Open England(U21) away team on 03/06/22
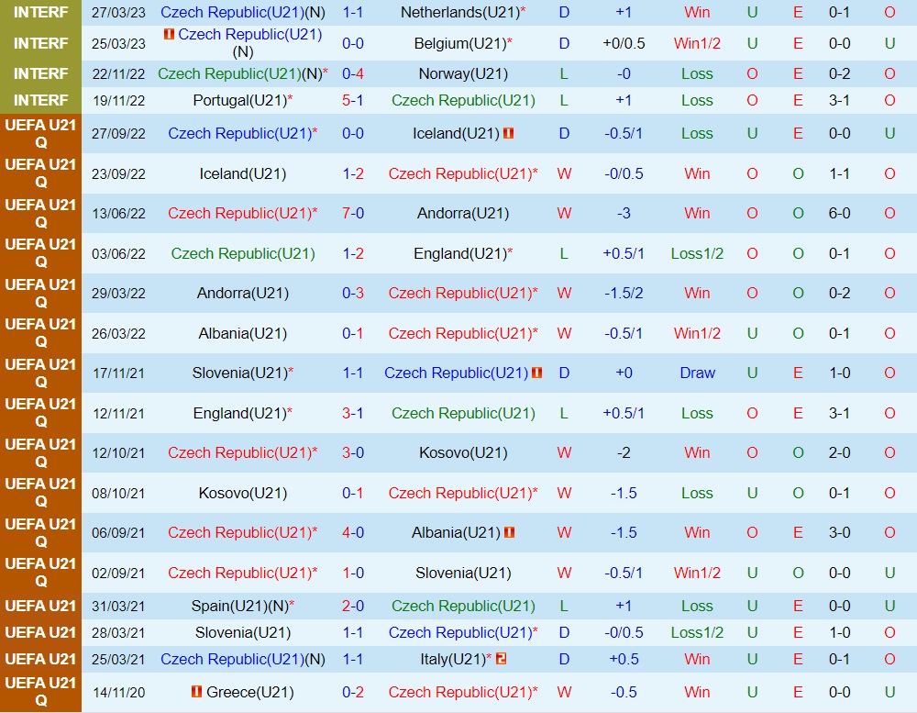The width and height of the screenshot is (917, 713). click(x=460, y=253)
